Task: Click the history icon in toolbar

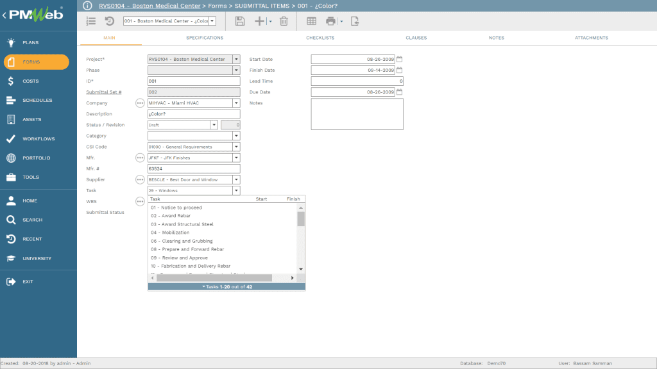Action: point(109,21)
